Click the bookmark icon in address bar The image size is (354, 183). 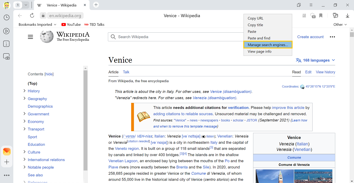(x=321, y=16)
